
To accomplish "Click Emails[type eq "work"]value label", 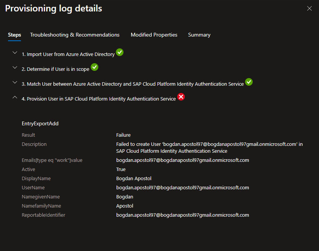I will click(52, 160).
